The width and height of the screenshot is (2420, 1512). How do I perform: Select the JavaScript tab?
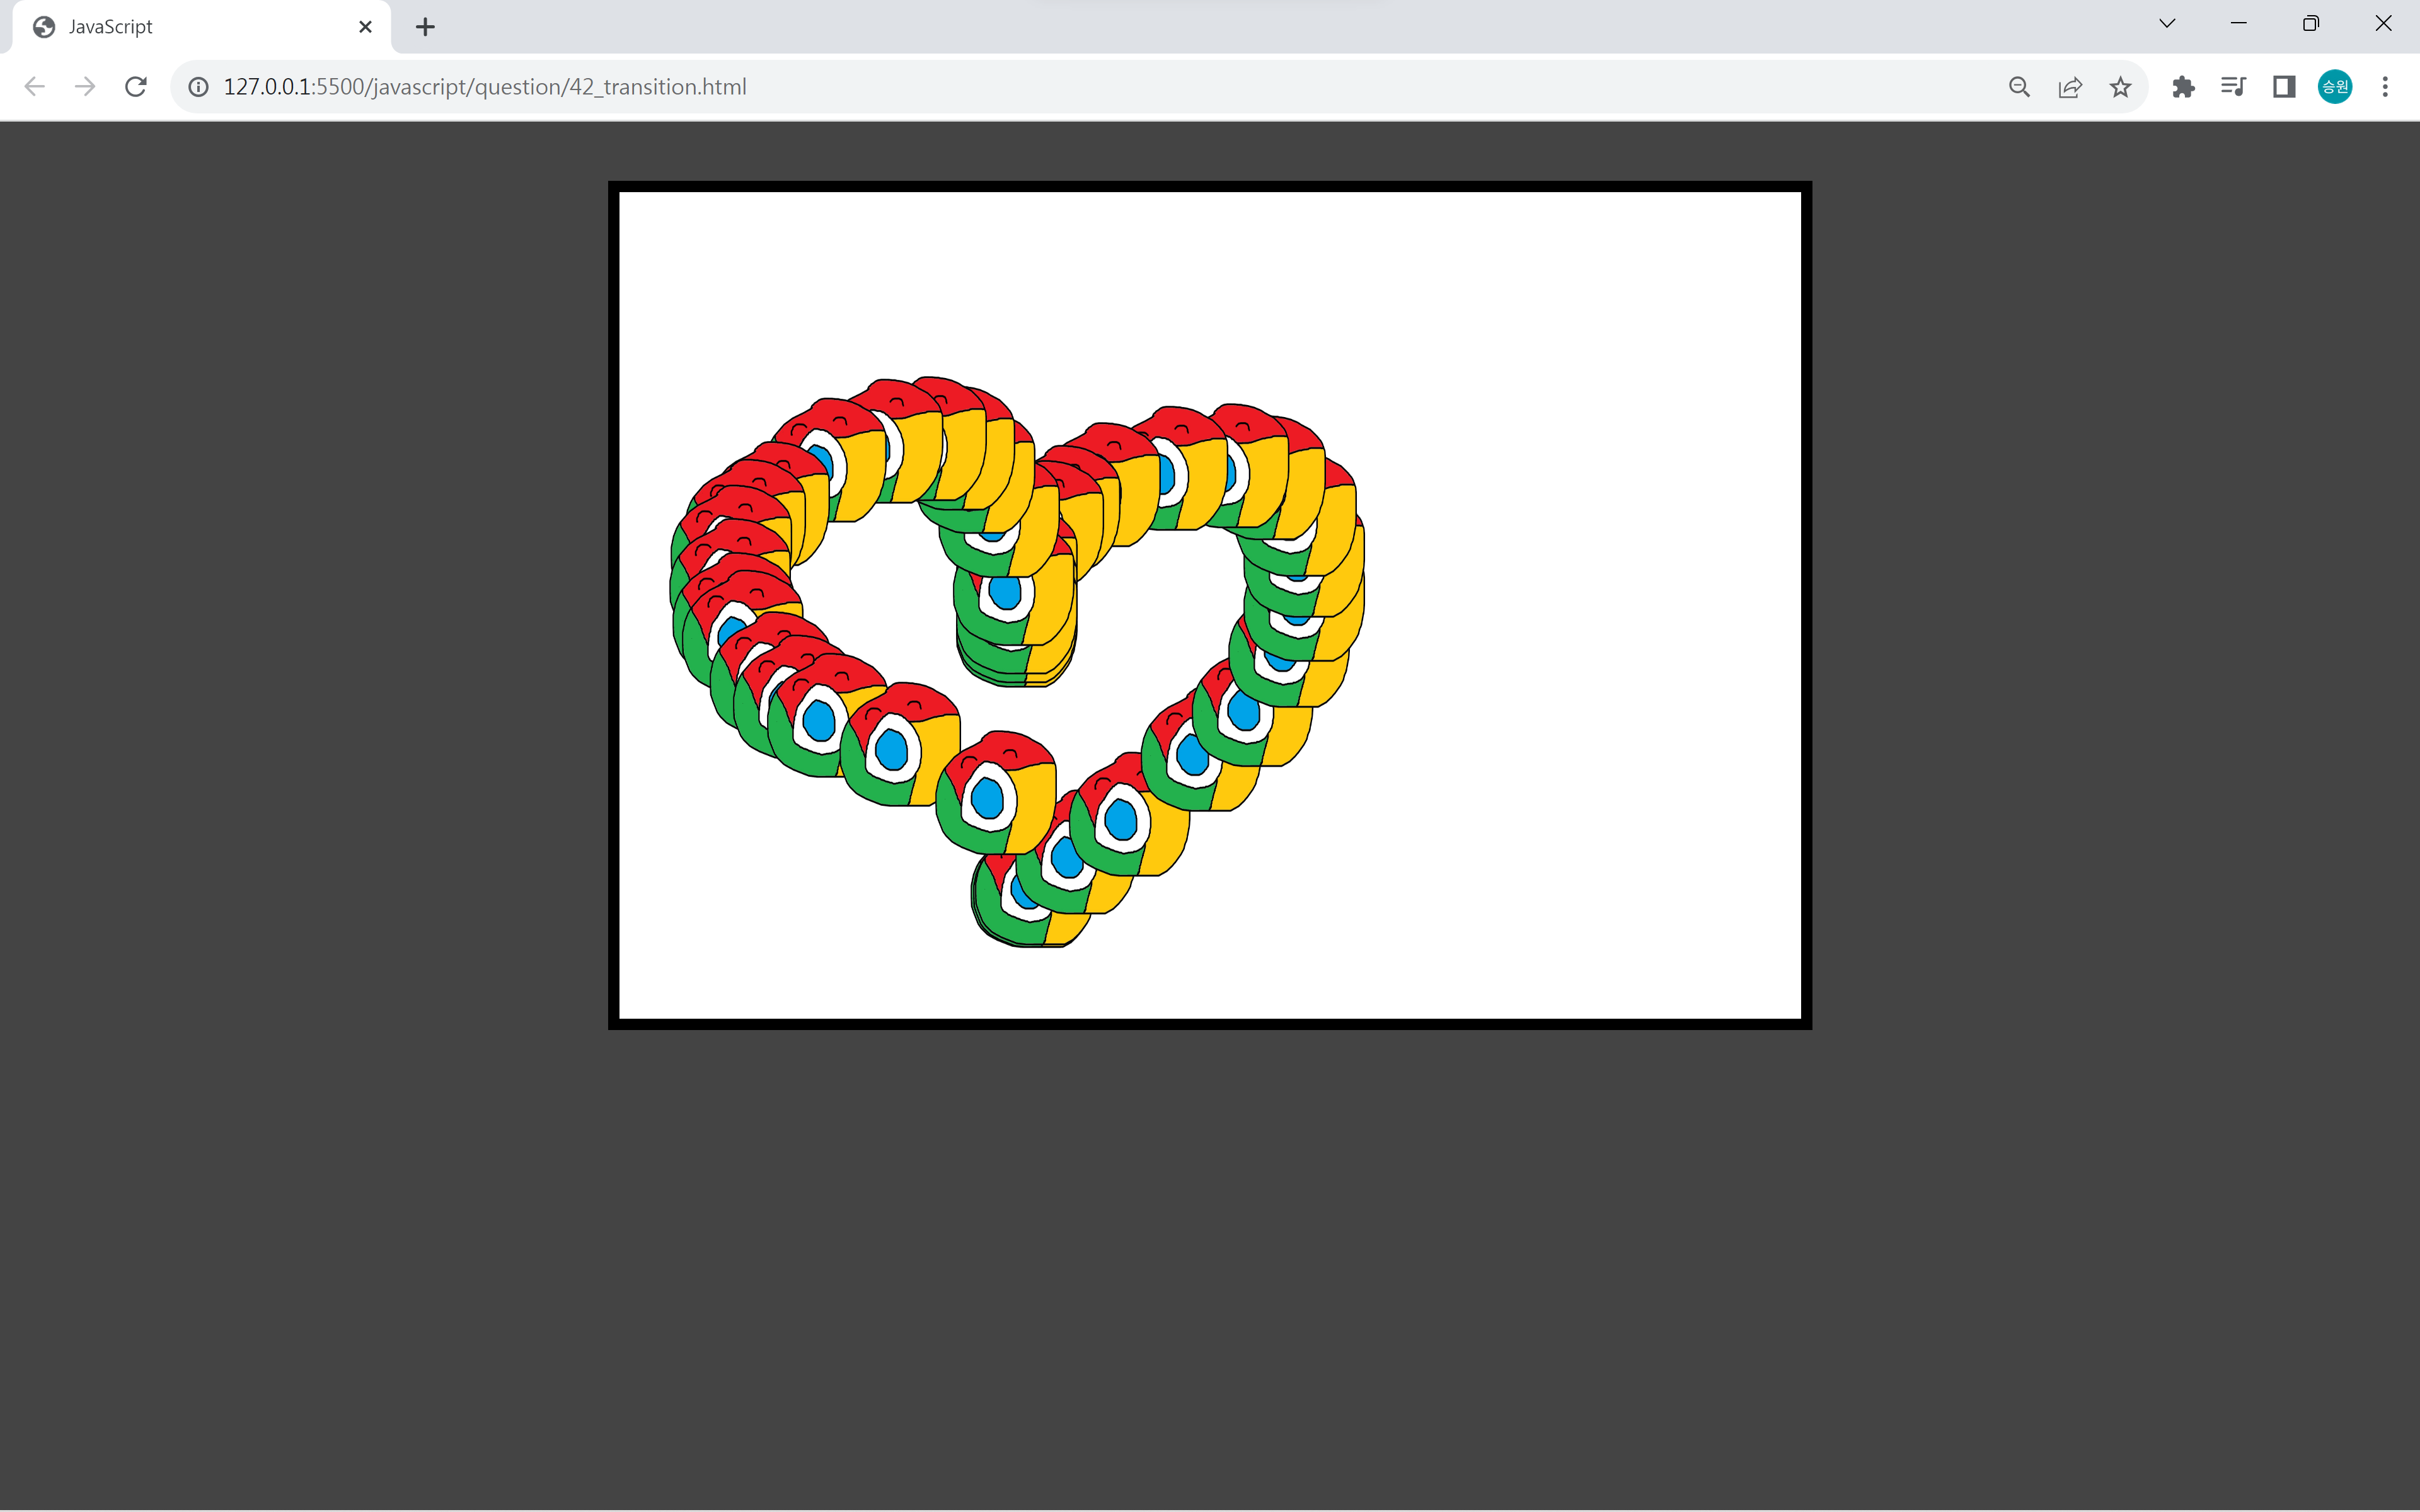(x=110, y=27)
